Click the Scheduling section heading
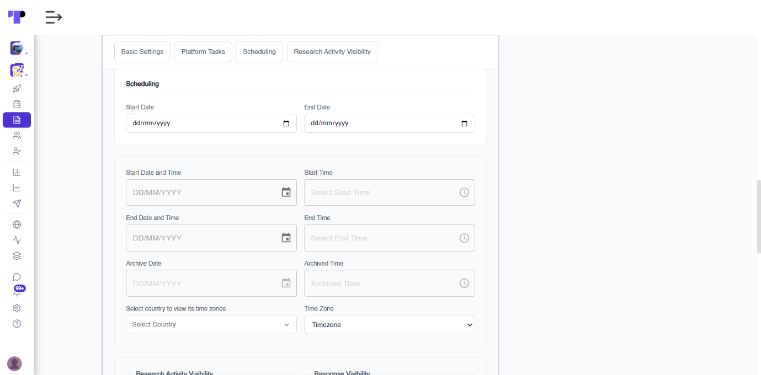This screenshot has height=375, width=761. [x=142, y=84]
